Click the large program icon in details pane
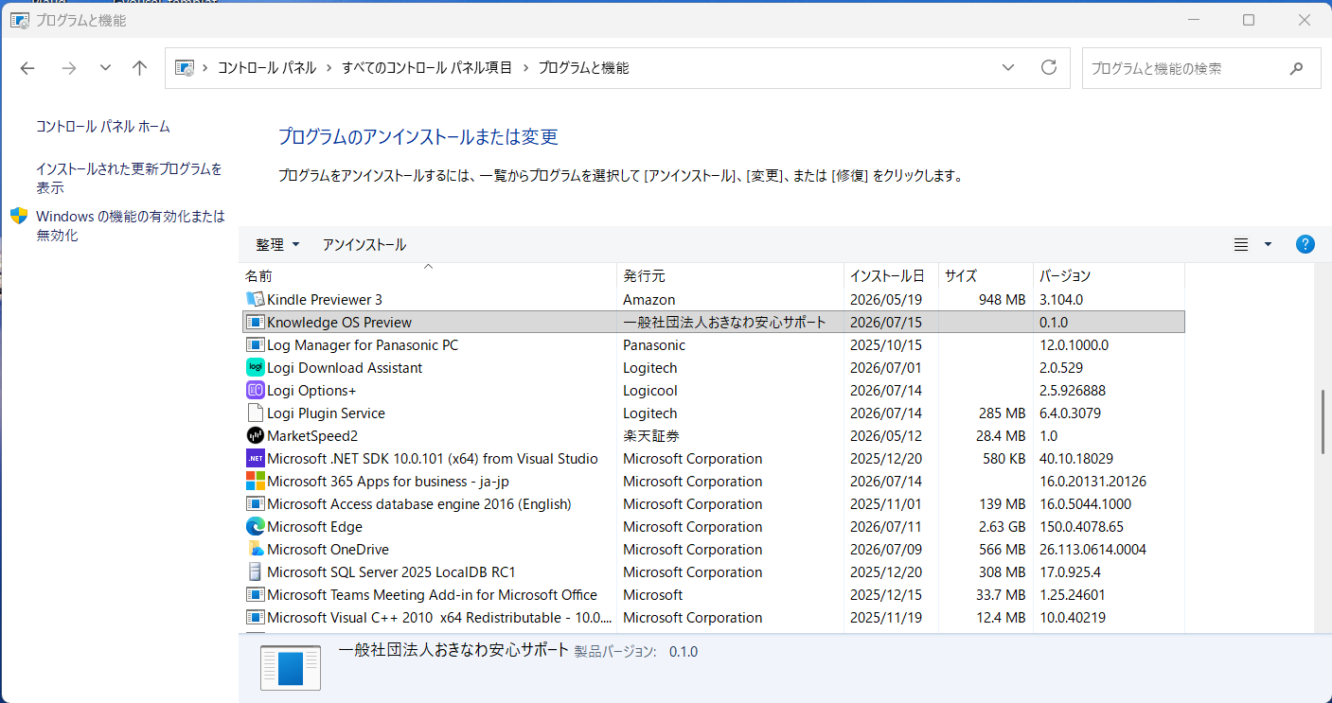 291,667
